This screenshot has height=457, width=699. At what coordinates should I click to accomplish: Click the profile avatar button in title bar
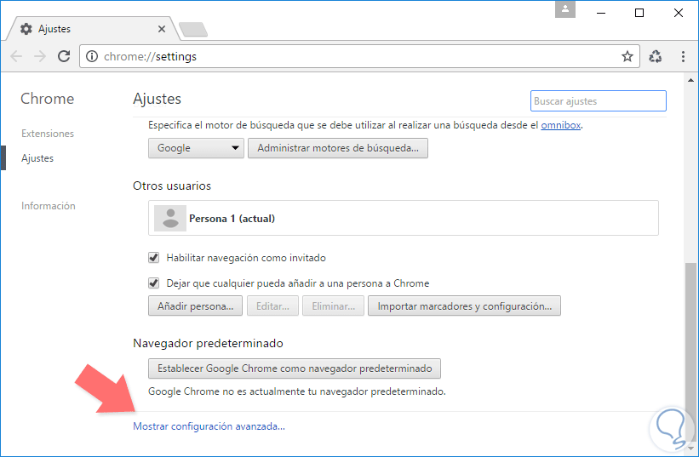coord(564,9)
